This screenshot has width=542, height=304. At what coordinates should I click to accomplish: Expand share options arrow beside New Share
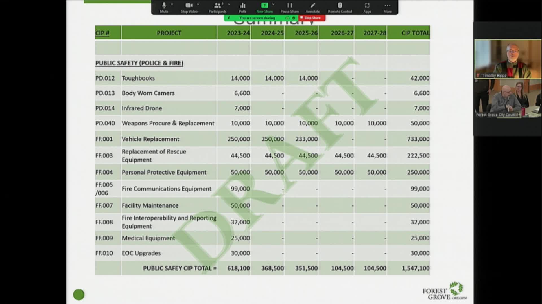273,5
